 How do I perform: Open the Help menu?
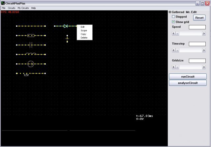point(33,8)
